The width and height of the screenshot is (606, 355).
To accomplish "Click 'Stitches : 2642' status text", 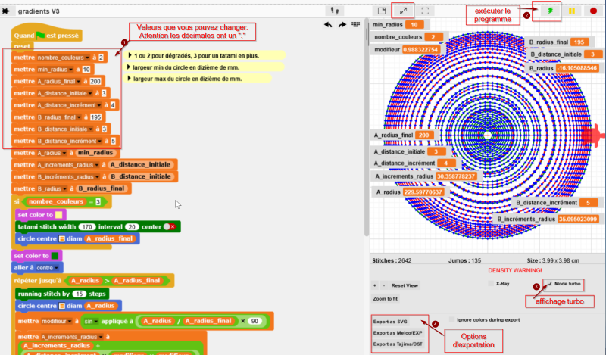I will tap(392, 260).
